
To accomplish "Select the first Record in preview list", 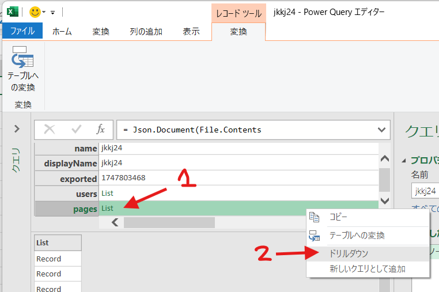I will [x=58, y=259].
